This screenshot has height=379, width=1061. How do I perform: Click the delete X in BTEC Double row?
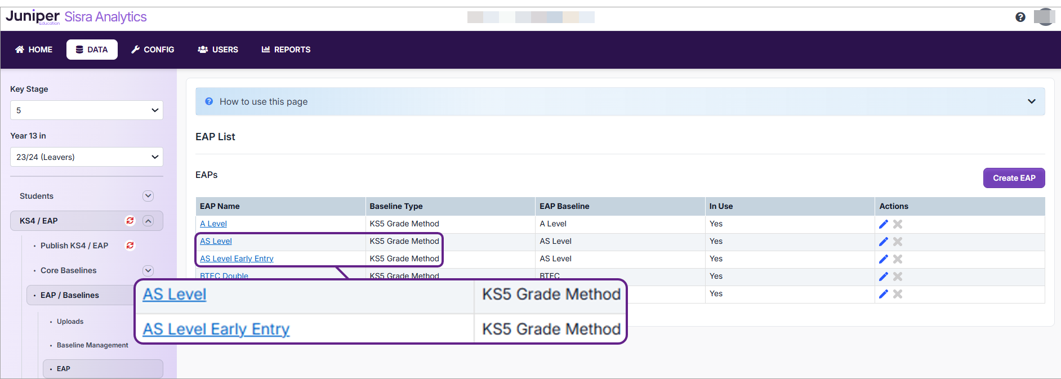(x=898, y=277)
